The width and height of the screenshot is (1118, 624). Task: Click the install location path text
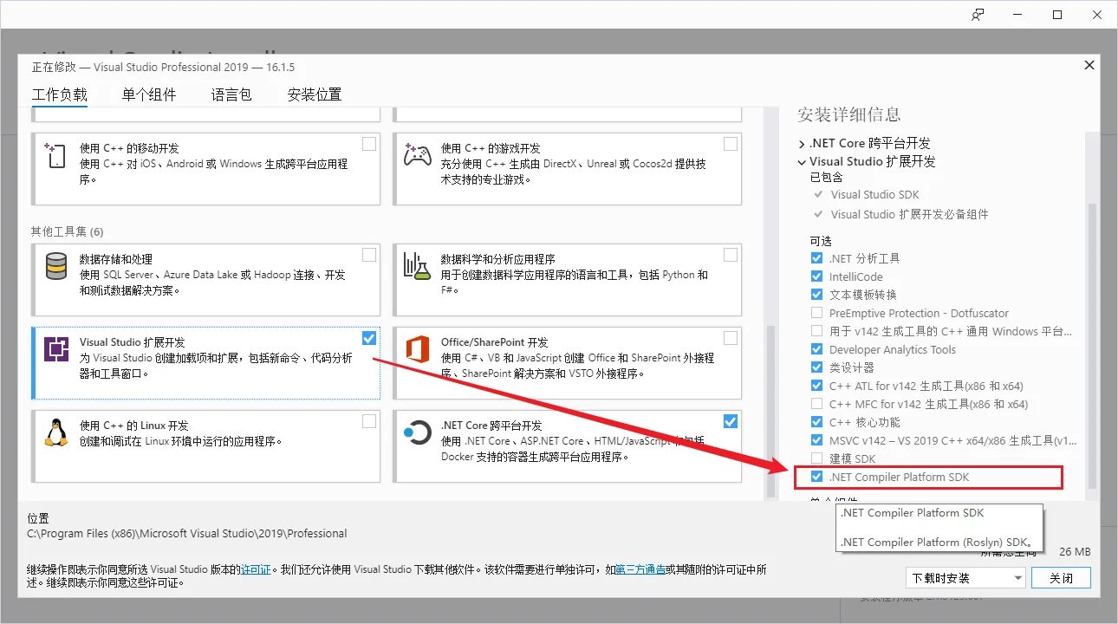pyautogui.click(x=187, y=534)
